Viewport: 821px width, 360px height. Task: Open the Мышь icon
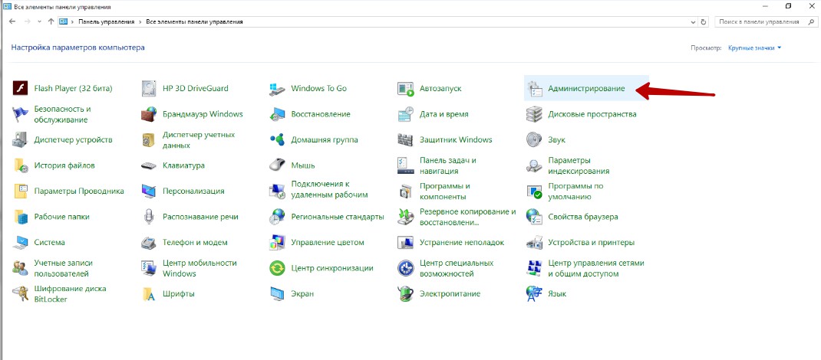(277, 165)
